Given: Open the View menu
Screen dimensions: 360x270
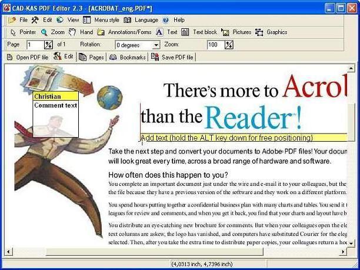Looking at the screenshot, I should [x=74, y=20].
